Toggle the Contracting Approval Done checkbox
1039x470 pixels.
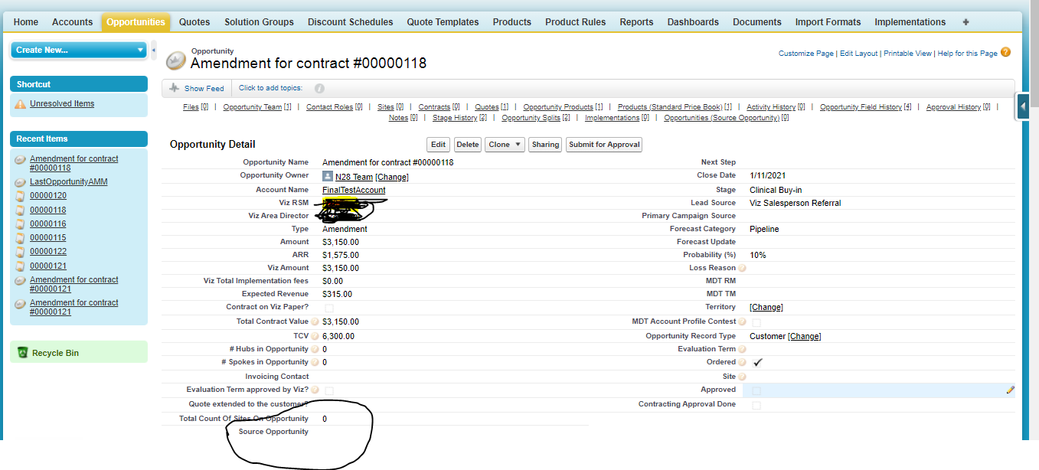point(756,405)
